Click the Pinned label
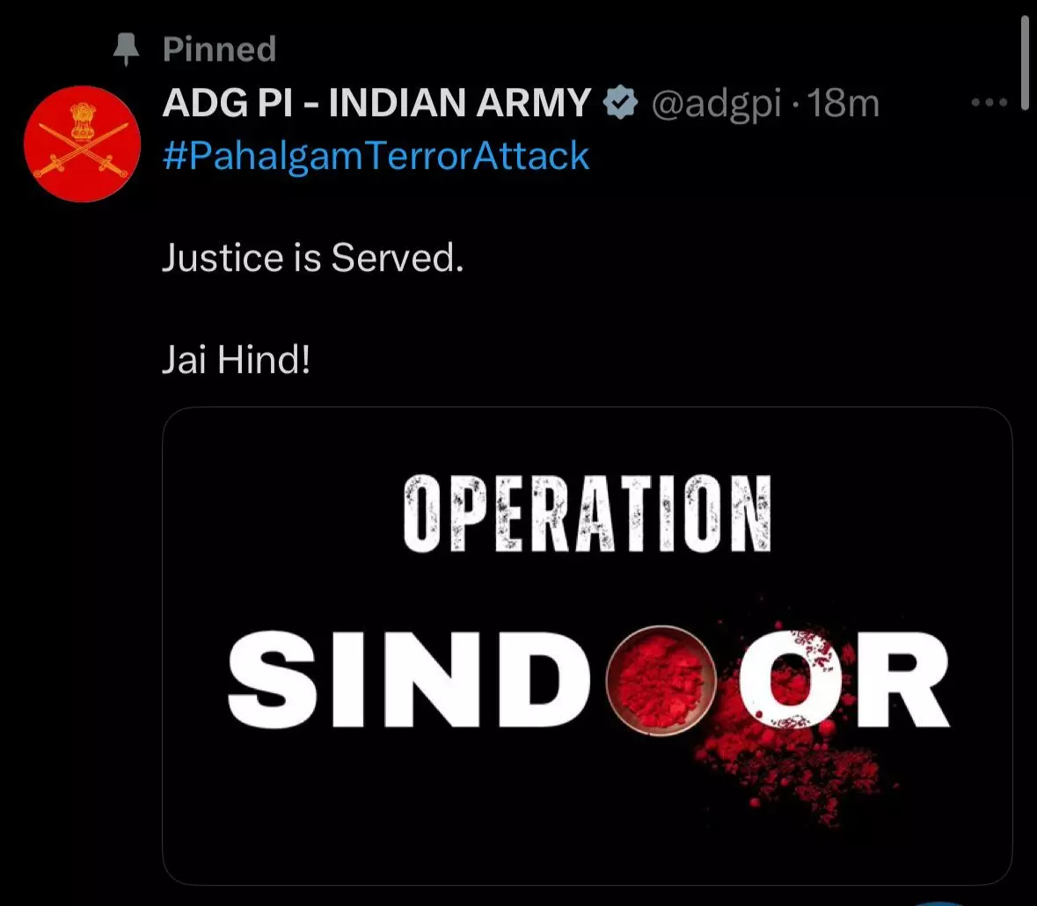The image size is (1037, 906). (x=220, y=49)
